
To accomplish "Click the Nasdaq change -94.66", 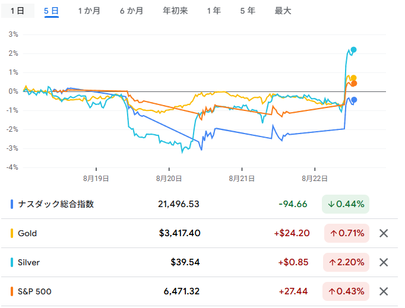I will (x=293, y=204).
